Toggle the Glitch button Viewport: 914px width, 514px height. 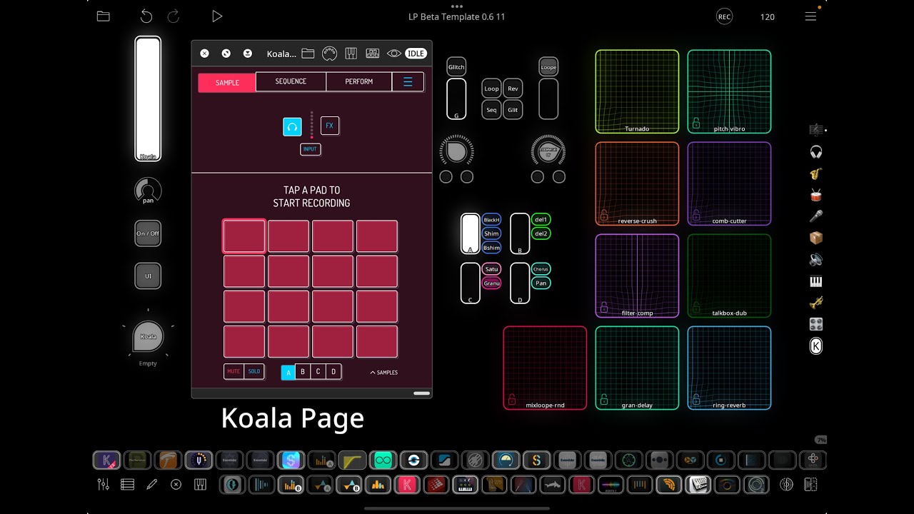pos(456,67)
